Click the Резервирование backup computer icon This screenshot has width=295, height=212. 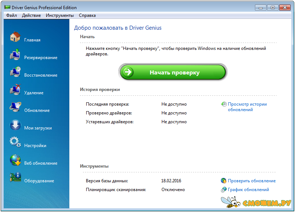[15, 54]
